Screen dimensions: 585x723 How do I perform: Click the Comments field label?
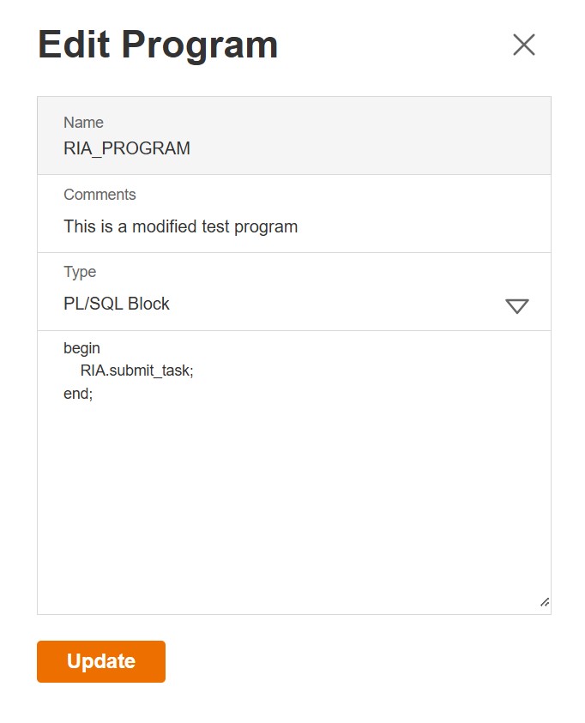tap(100, 195)
